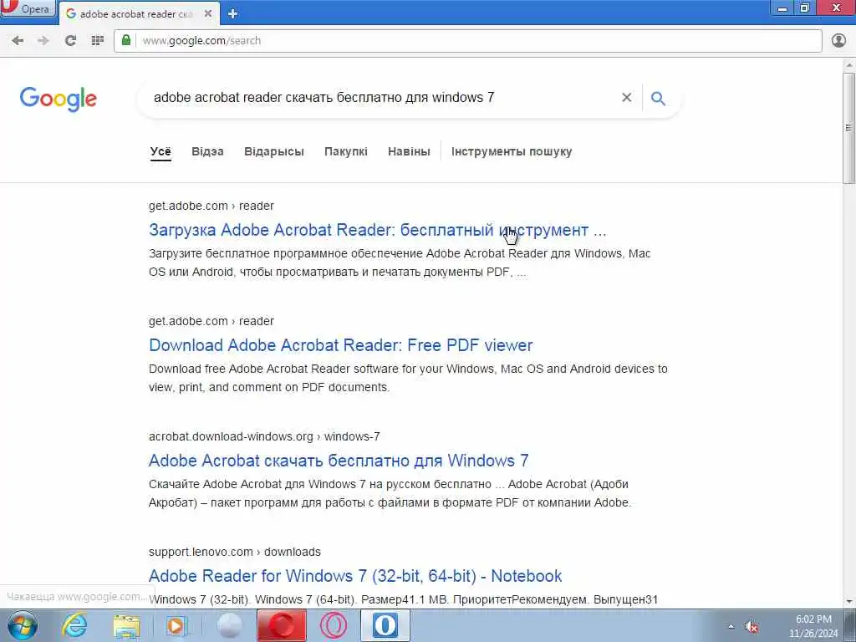This screenshot has width=856, height=642.
Task: Open Adobe Reader for Windows 7 Notebook link
Action: pos(354,575)
